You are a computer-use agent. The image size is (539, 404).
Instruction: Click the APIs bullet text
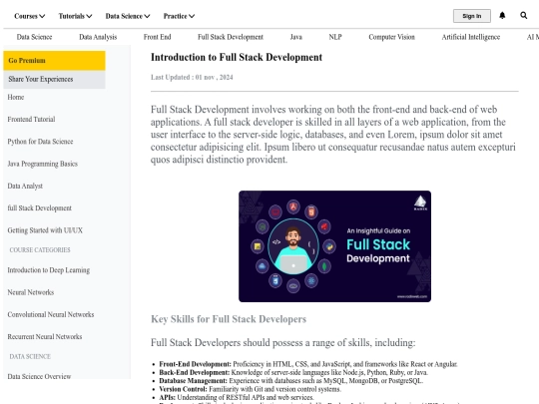[x=237, y=397]
